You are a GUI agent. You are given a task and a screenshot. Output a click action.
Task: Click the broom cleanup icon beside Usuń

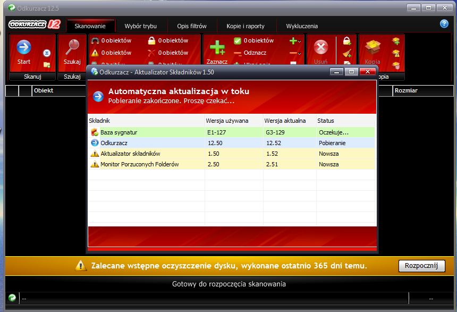pyautogui.click(x=347, y=53)
